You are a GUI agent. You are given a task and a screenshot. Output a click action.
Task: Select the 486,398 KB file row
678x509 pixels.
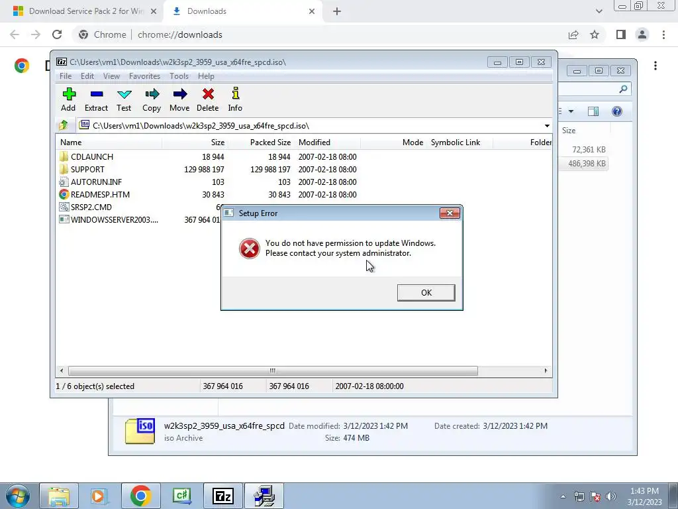tap(583, 164)
